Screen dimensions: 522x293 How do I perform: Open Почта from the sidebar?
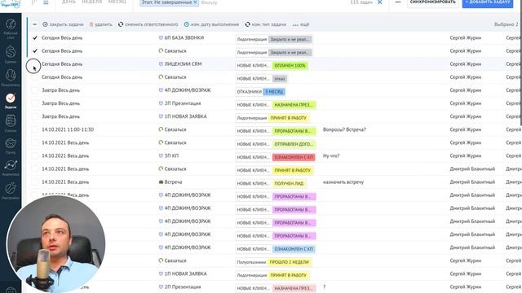click(11, 146)
